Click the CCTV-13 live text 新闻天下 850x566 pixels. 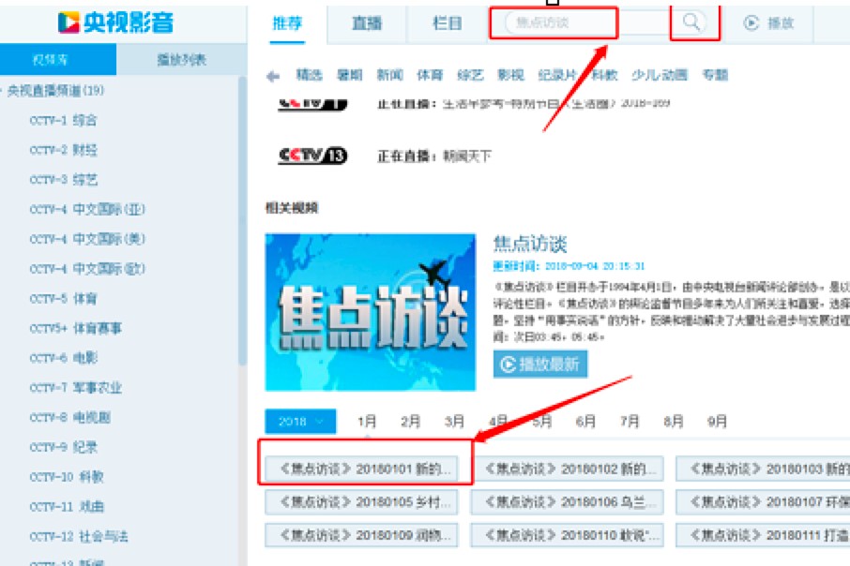tap(466, 156)
